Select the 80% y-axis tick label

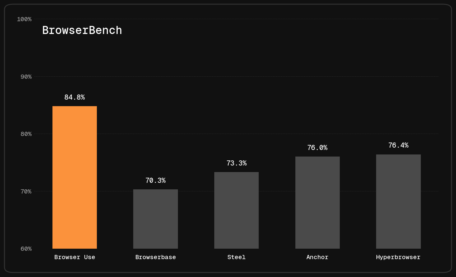coord(26,134)
